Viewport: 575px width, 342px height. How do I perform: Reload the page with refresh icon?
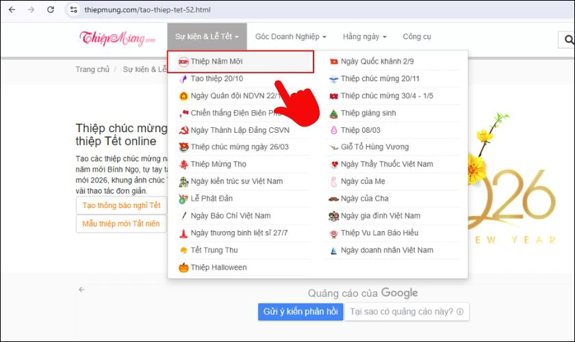51,10
